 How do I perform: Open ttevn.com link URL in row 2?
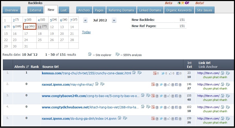click(x=208, y=84)
